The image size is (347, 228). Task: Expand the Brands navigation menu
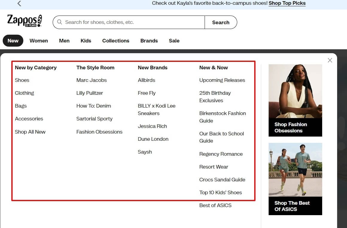(149, 41)
